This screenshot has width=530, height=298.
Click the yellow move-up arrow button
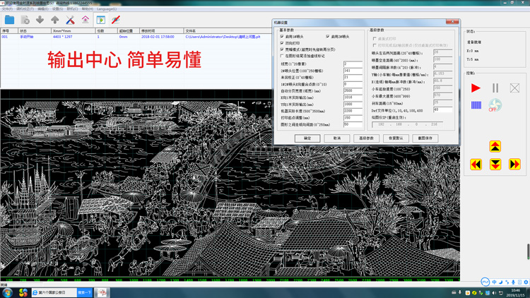495,146
